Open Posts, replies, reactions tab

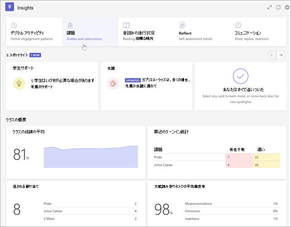(259, 32)
